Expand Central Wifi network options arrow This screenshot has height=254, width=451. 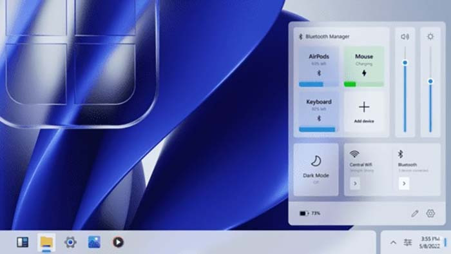click(355, 183)
